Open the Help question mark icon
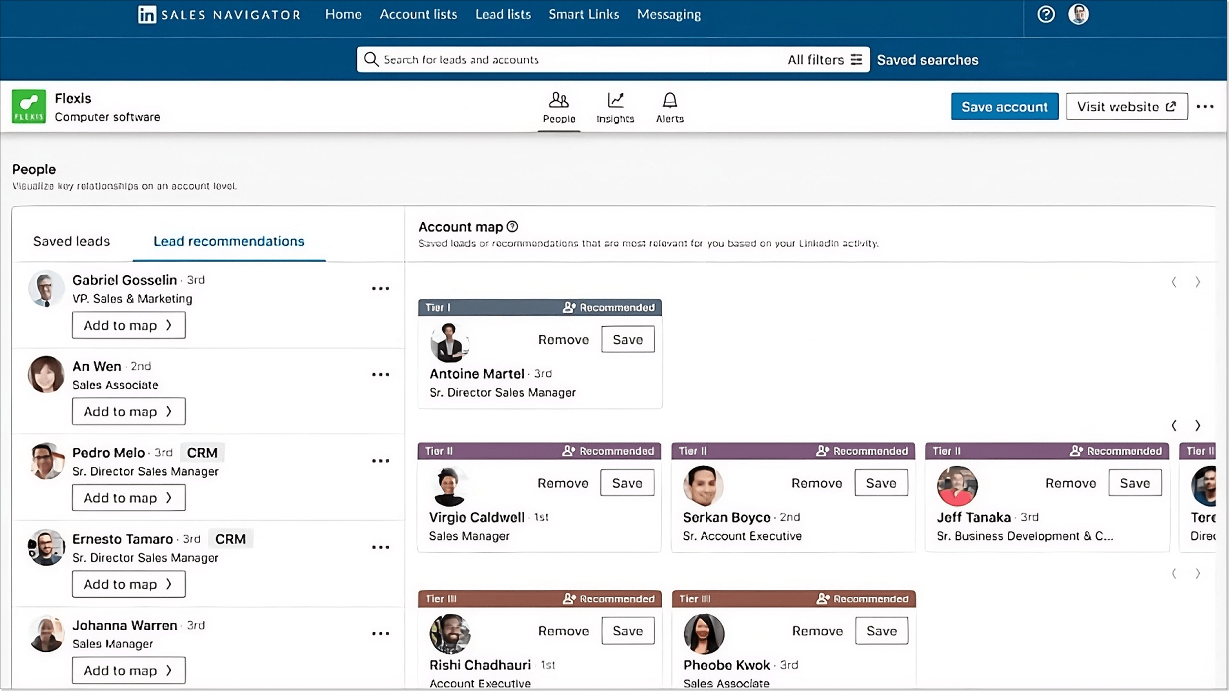 (1046, 14)
